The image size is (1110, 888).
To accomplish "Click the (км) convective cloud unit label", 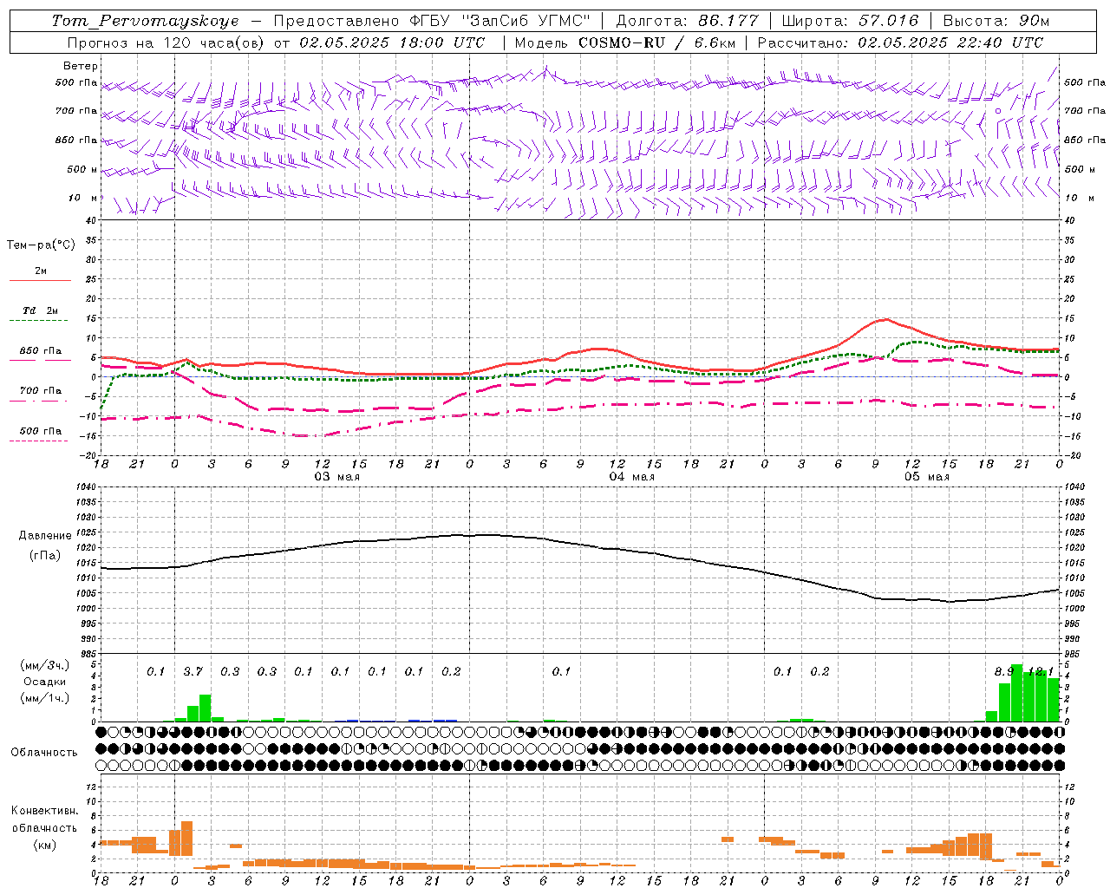I will 44,845.
